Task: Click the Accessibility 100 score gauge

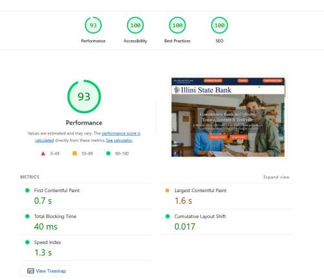Action: point(135,25)
